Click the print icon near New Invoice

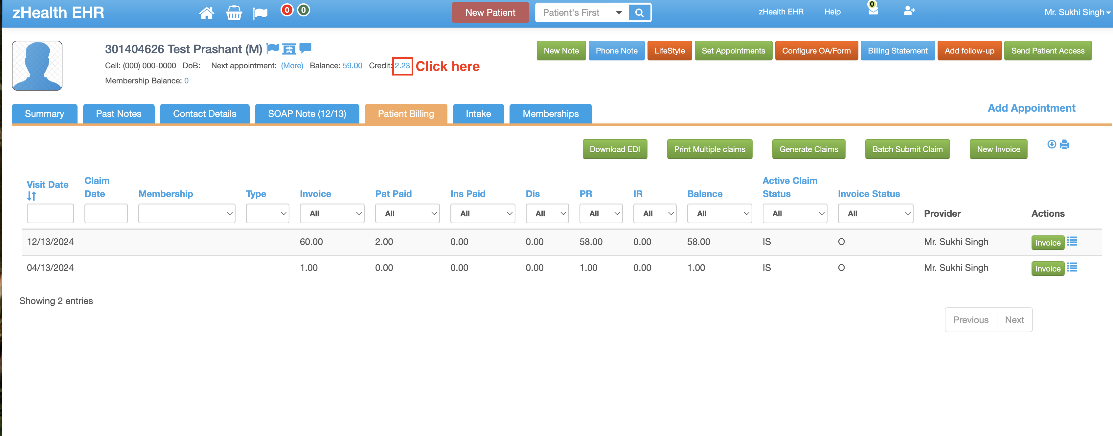1064,144
